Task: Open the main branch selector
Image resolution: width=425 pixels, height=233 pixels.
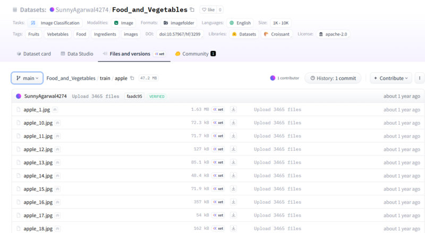Action: (x=27, y=78)
